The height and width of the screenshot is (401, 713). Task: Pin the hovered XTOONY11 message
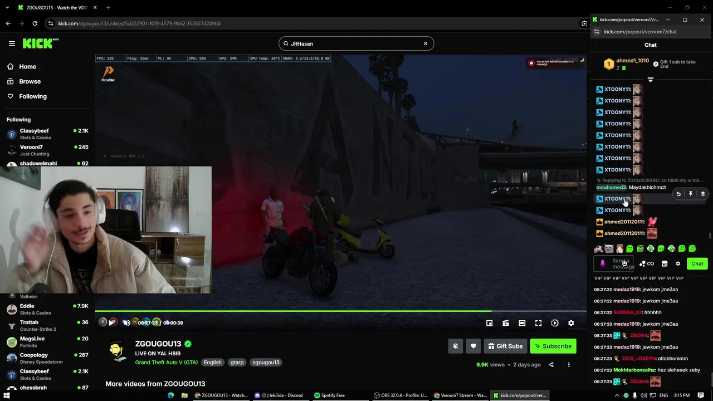691,194
